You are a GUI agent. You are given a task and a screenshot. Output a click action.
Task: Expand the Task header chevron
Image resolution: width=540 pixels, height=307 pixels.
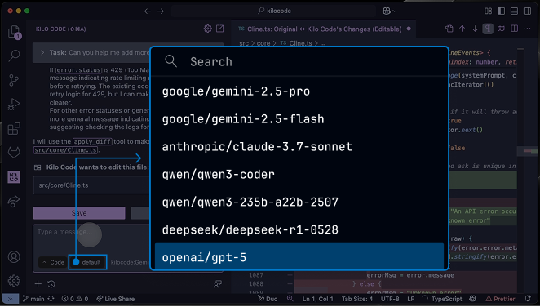(x=42, y=53)
